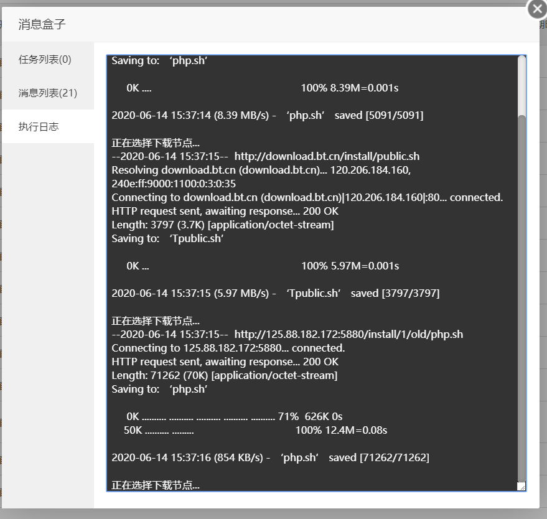Click the 消息盒子 dialog title
The image size is (547, 519).
(42, 24)
